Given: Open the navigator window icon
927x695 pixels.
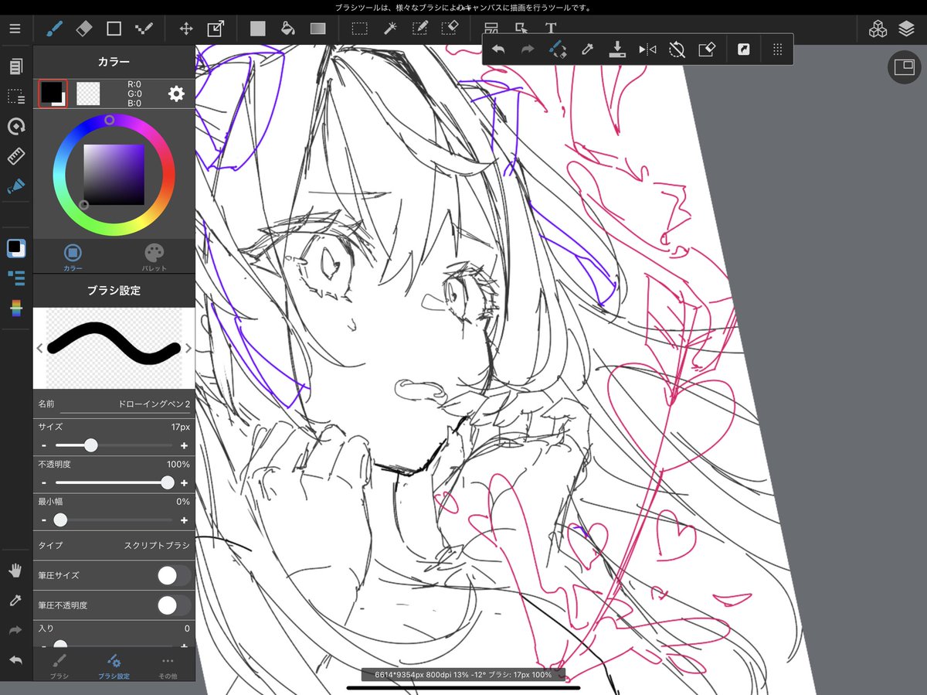Looking at the screenshot, I should (x=904, y=67).
